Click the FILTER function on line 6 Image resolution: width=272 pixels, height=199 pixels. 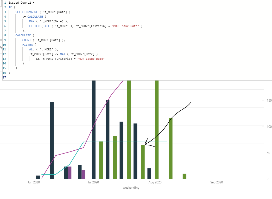[34, 26]
